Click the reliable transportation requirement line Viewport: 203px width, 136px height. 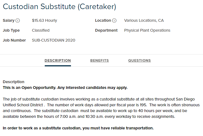[78, 128]
